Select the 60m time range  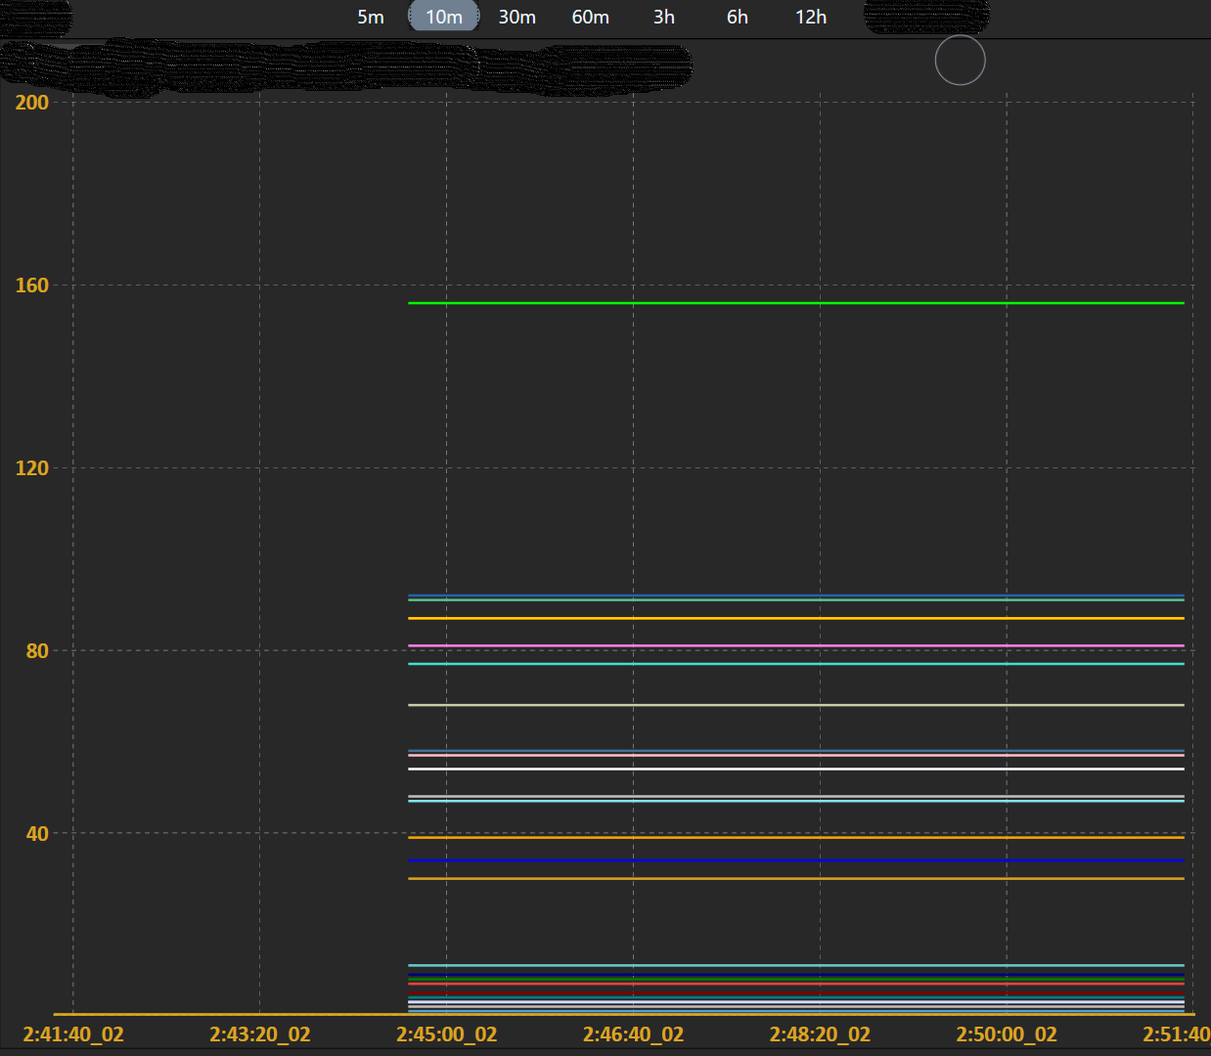tap(590, 17)
